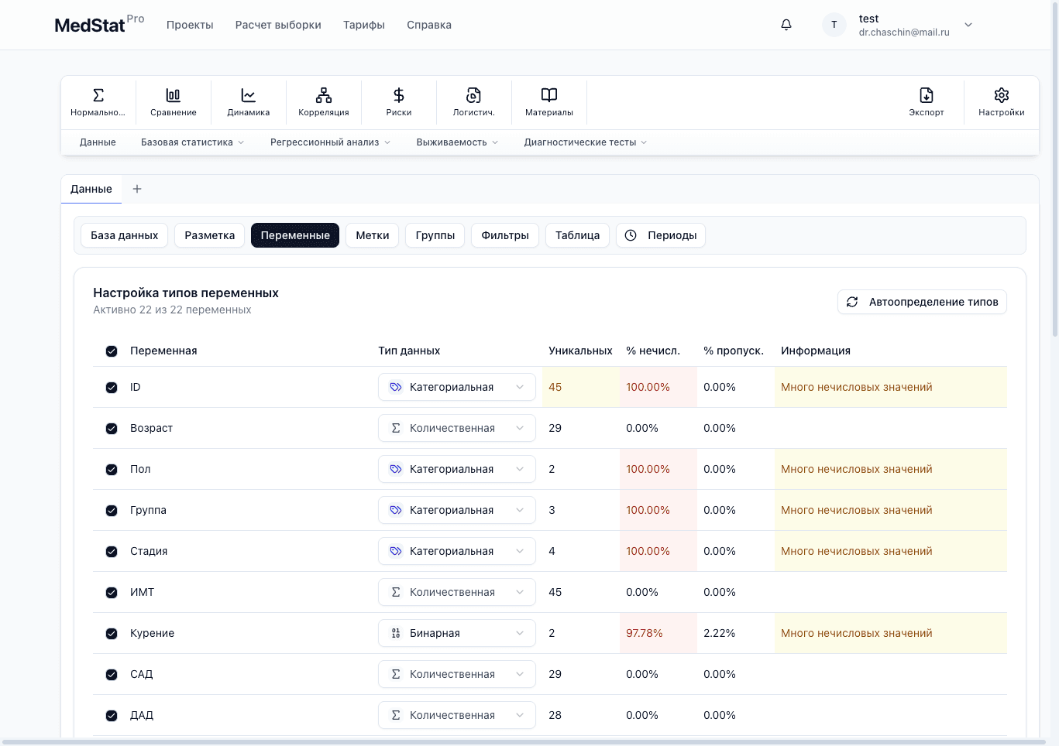Viewport: 1059px width, 746px height.
Task: Open the База данных section
Action: (125, 235)
